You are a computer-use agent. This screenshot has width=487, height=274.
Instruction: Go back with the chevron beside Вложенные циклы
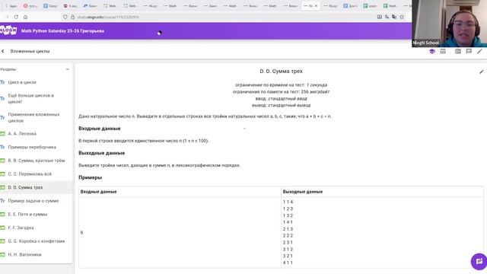[x=3, y=51]
